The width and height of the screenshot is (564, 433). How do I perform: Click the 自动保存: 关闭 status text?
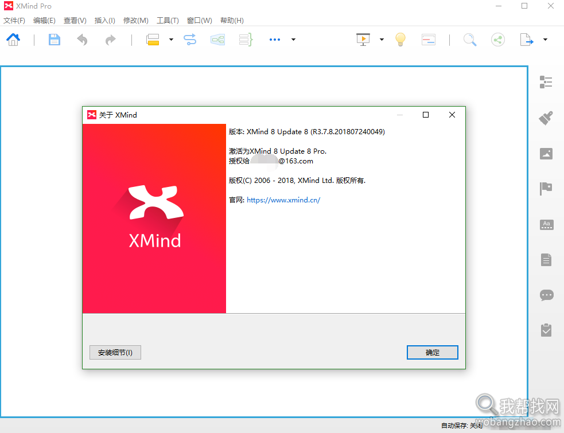(x=461, y=426)
